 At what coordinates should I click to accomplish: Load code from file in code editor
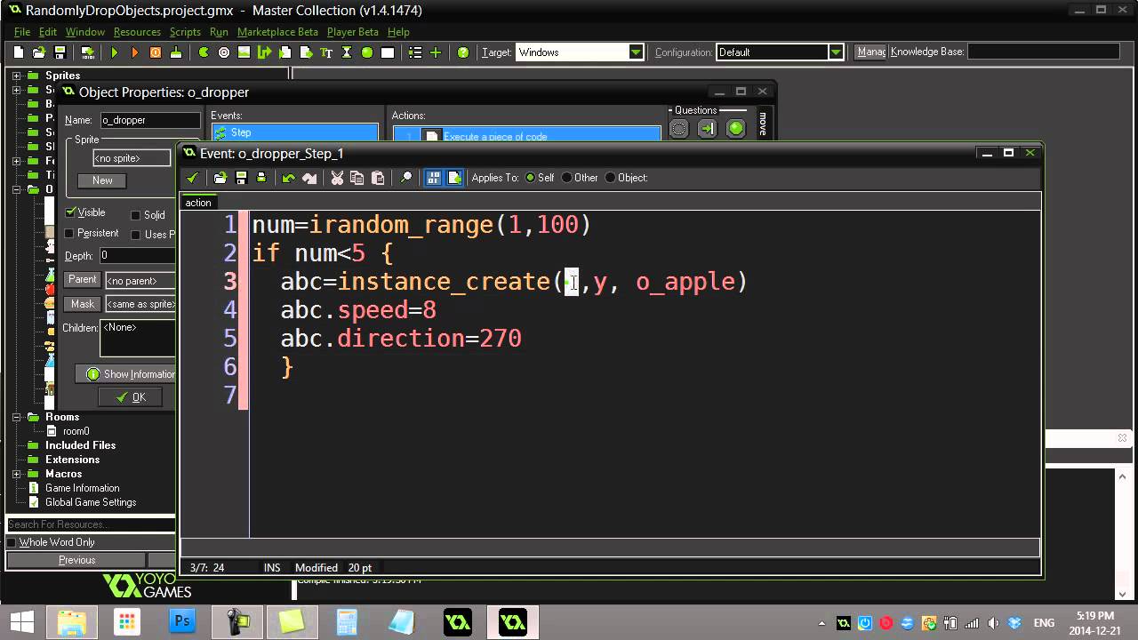220,178
